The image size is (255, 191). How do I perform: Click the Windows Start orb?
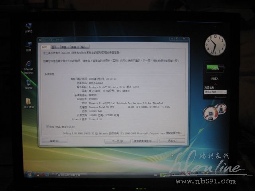pos(29,175)
